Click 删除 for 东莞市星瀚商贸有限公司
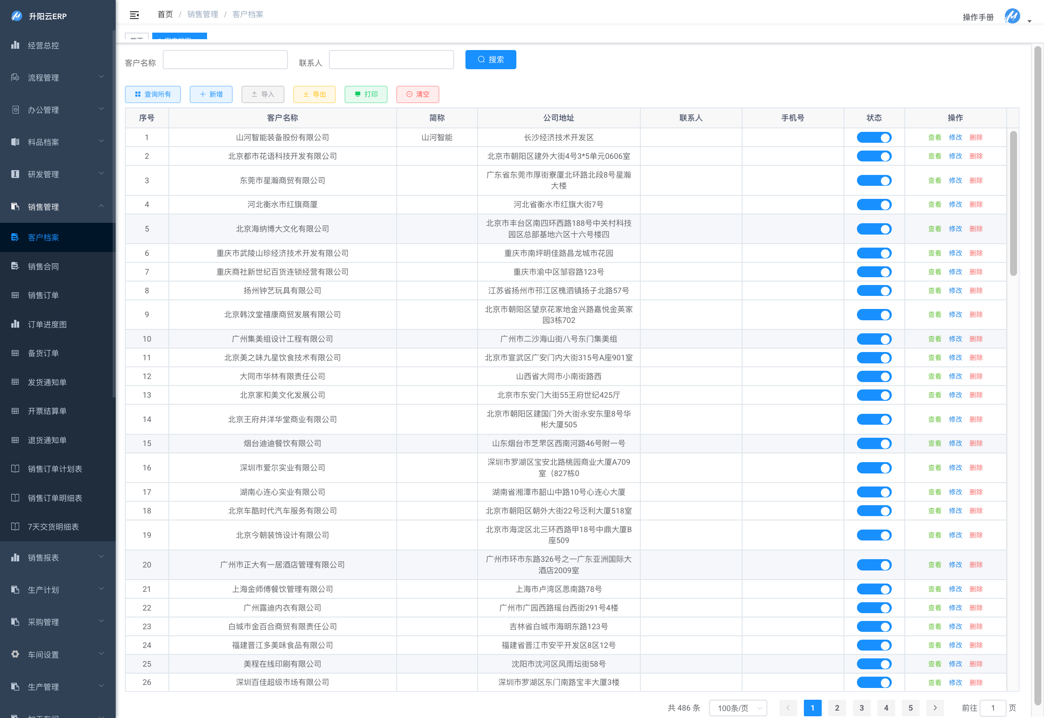Image resolution: width=1044 pixels, height=718 pixels. (x=976, y=181)
